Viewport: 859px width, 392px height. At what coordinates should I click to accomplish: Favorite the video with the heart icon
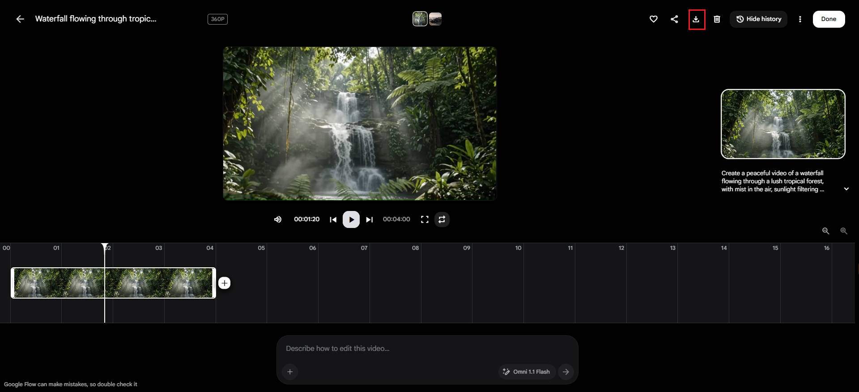coord(653,19)
